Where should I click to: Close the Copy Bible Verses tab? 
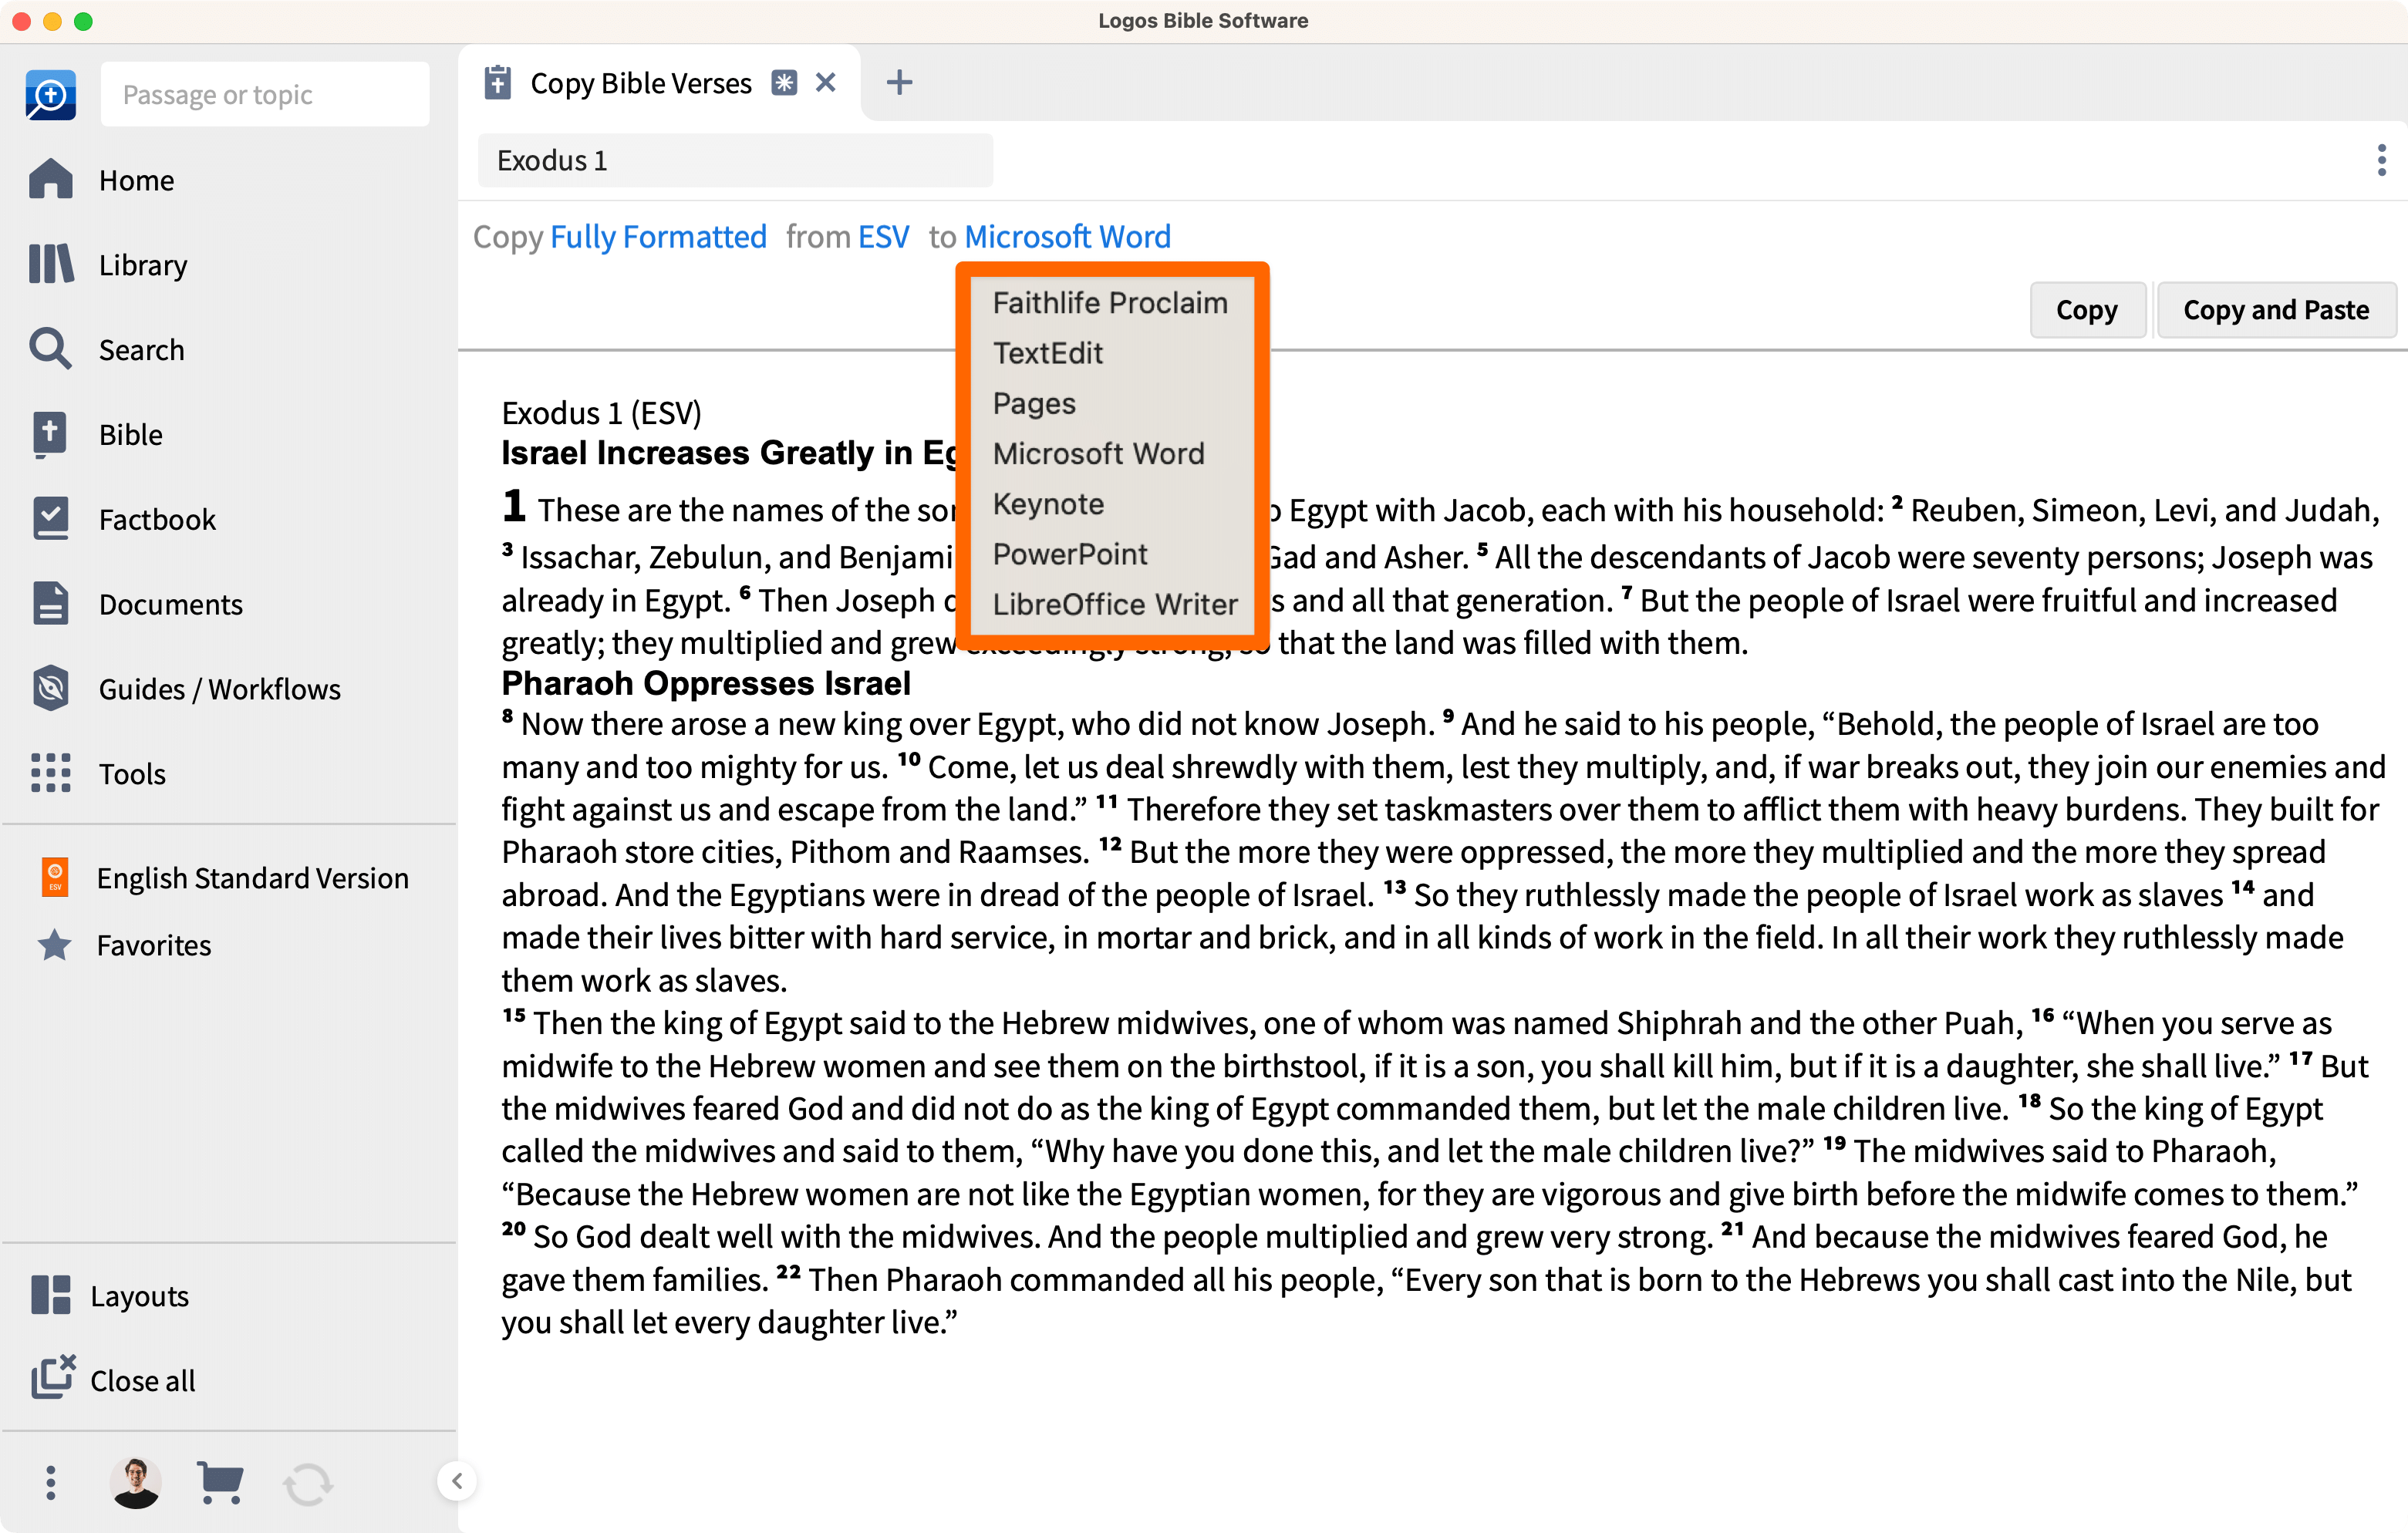click(825, 82)
